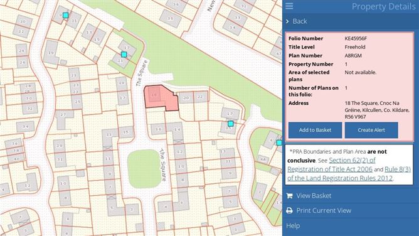Click house 20 on the map
419x236 pixels.
[186, 98]
